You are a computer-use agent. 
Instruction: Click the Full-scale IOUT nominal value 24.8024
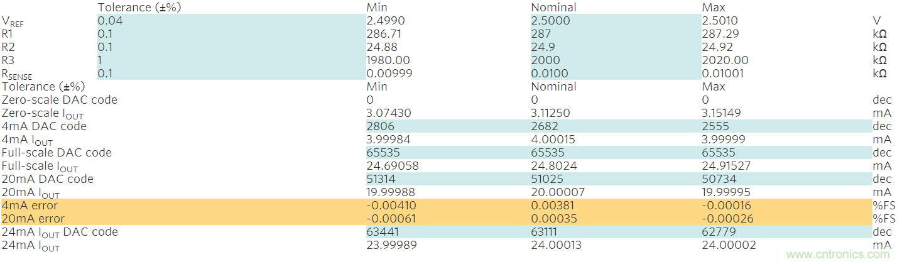(553, 166)
